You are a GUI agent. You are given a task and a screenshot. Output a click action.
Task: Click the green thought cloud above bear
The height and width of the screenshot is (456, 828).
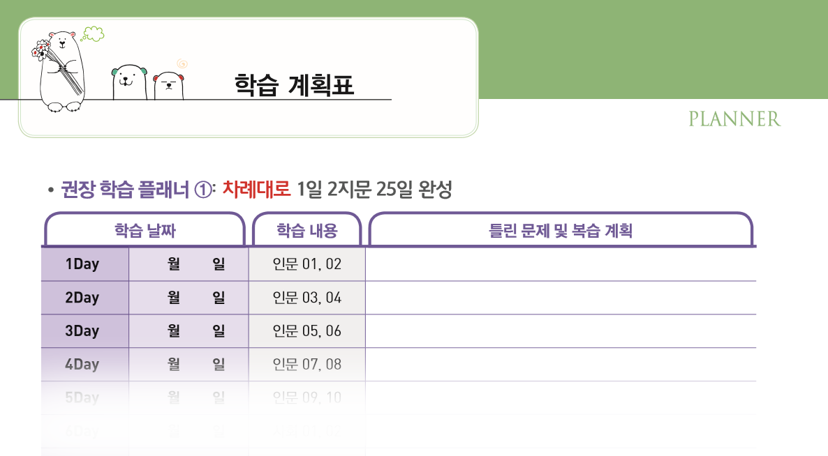tap(93, 33)
